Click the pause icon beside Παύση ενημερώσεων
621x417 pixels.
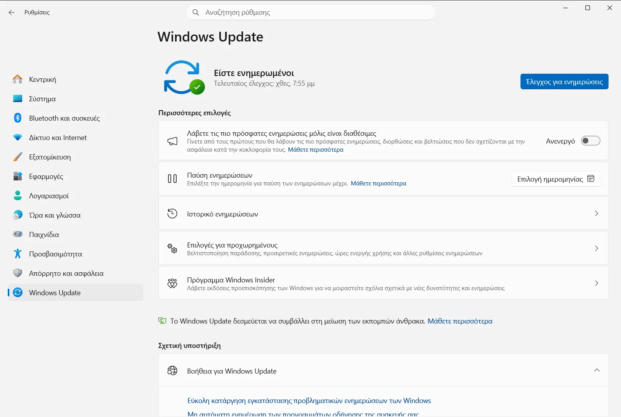click(x=172, y=179)
